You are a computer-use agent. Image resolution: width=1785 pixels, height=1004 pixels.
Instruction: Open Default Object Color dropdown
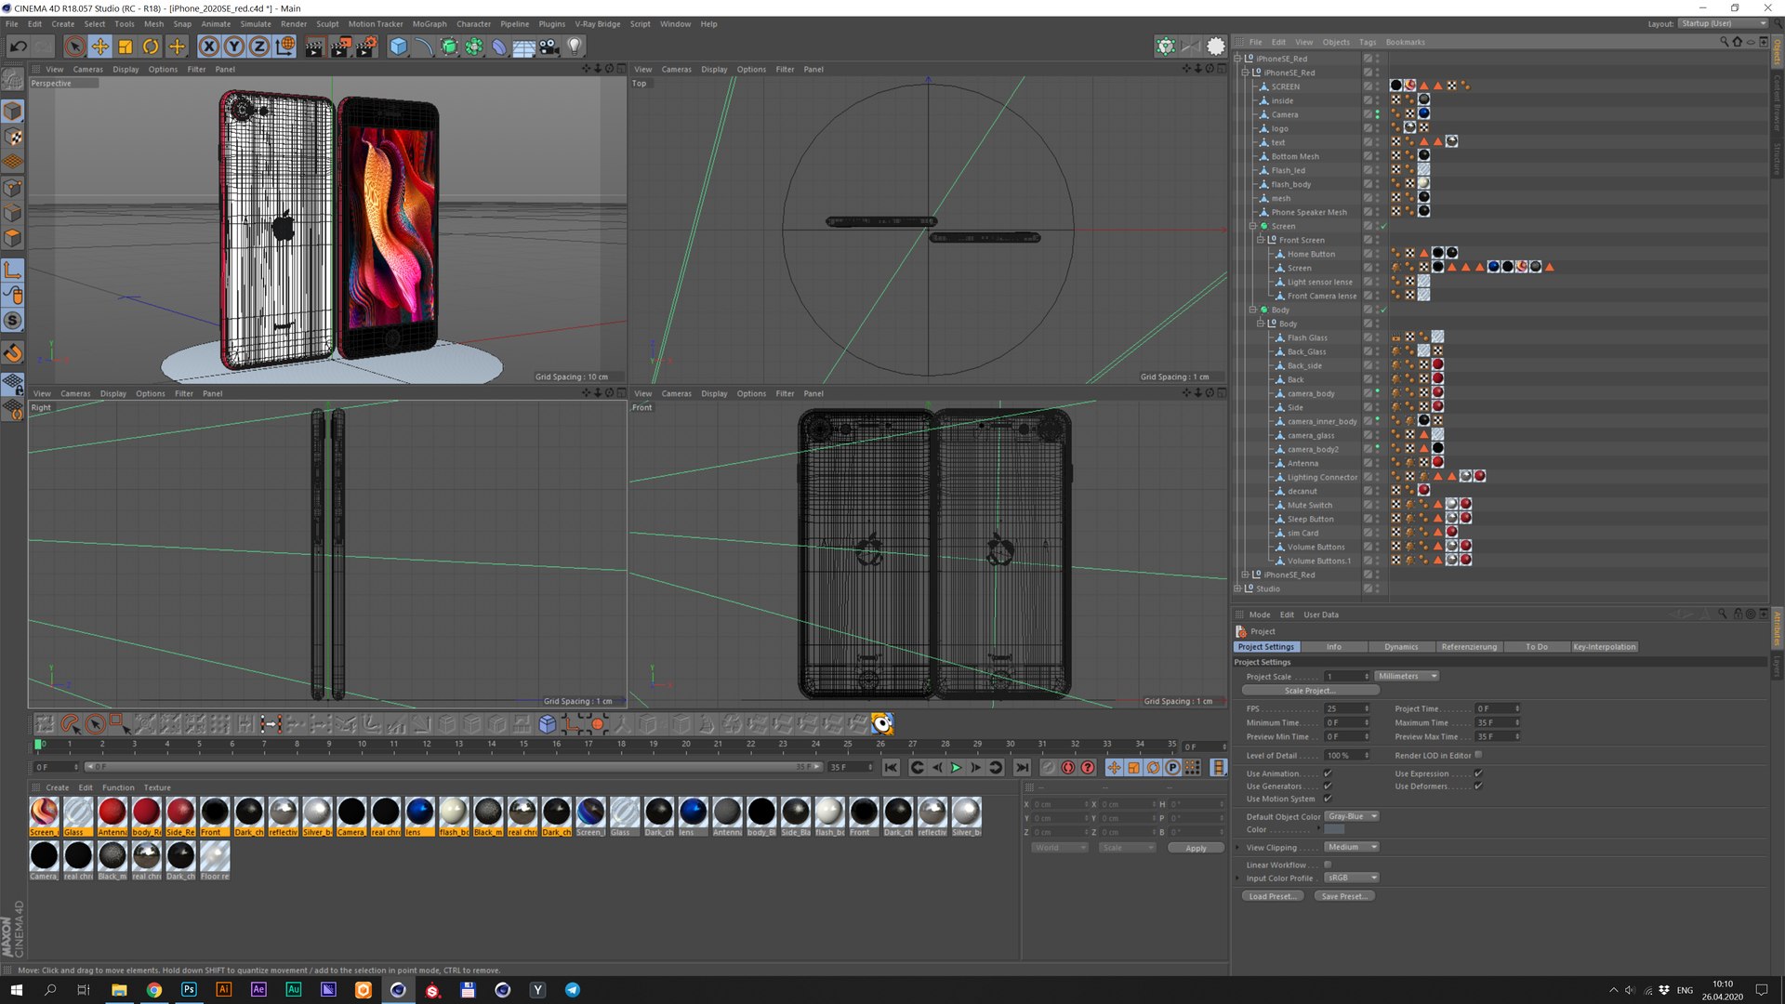[x=1352, y=817]
